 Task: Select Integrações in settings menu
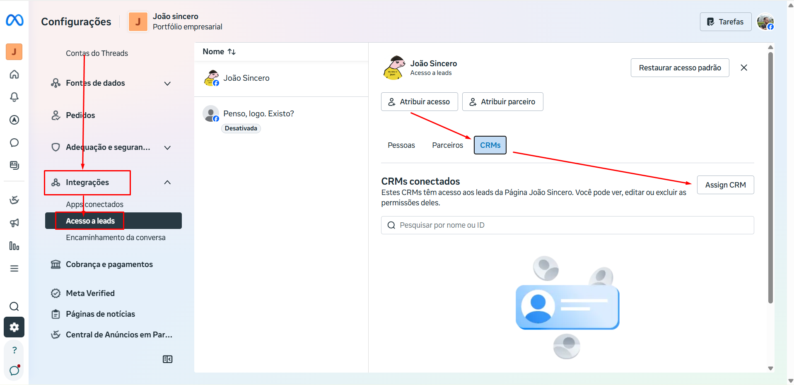(87, 183)
